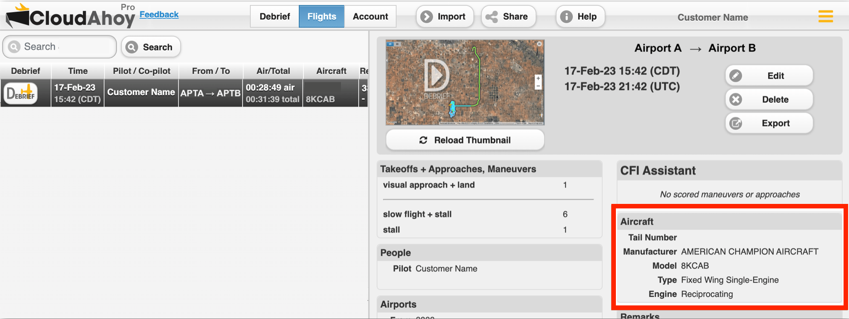Click Reload Thumbnail button
The width and height of the screenshot is (849, 319).
click(465, 140)
